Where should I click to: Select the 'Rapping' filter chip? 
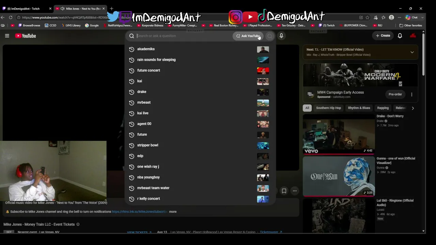coord(383,108)
